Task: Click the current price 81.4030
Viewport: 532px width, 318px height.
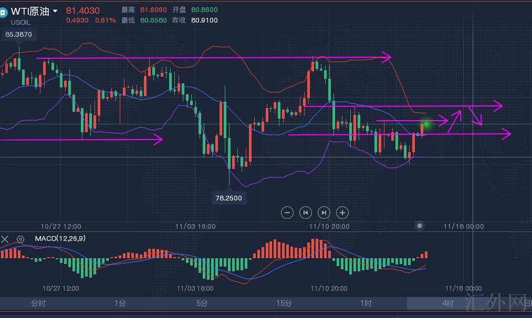Action: [x=83, y=10]
